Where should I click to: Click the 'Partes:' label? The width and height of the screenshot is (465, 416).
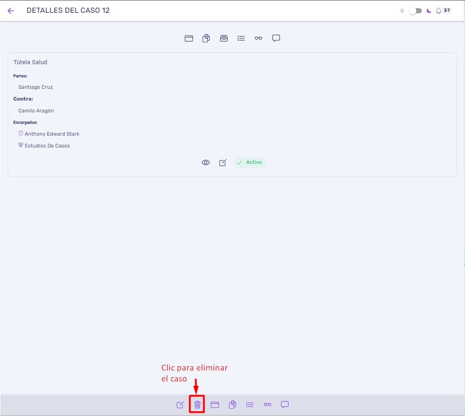[20, 76]
